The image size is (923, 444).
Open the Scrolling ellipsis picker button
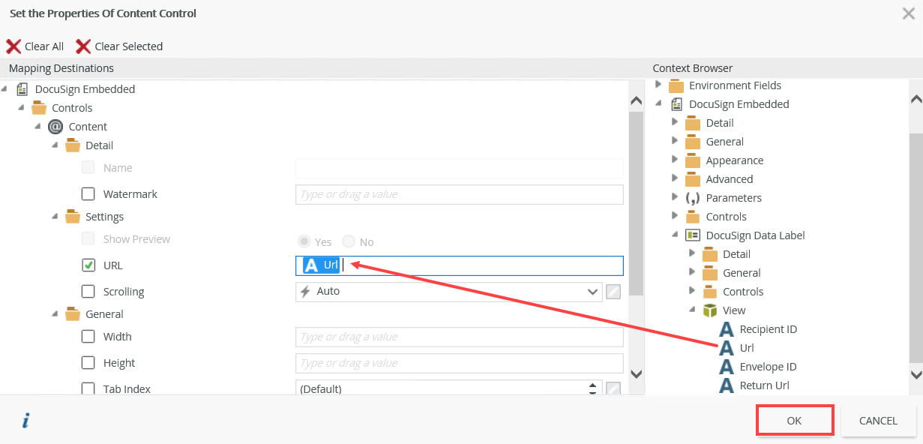pos(613,292)
